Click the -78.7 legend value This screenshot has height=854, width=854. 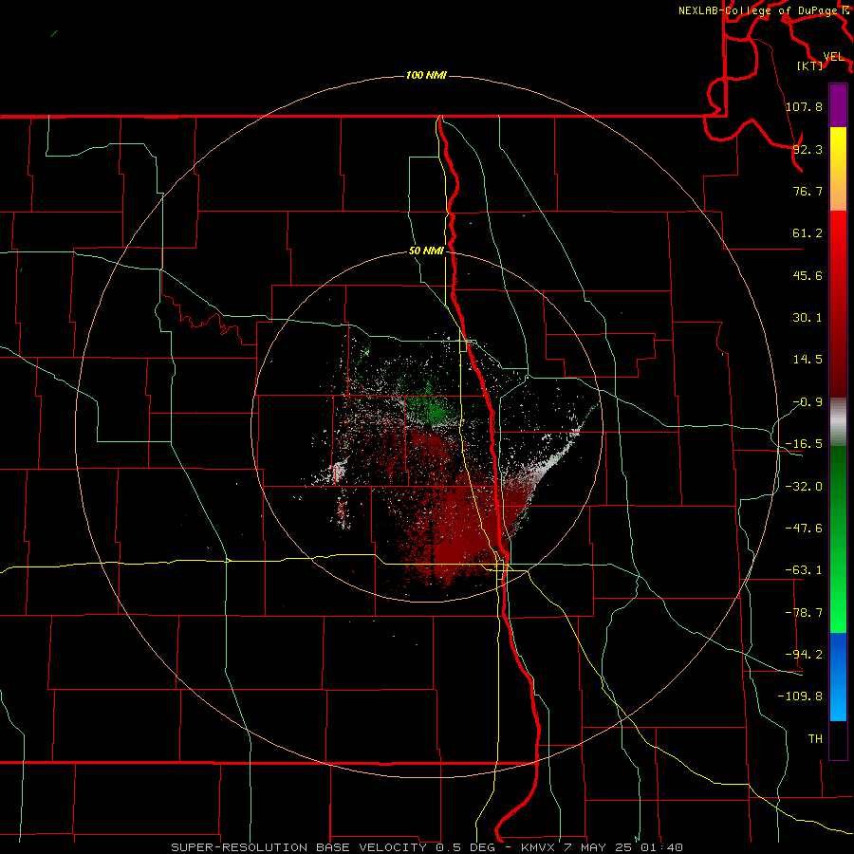804,613
